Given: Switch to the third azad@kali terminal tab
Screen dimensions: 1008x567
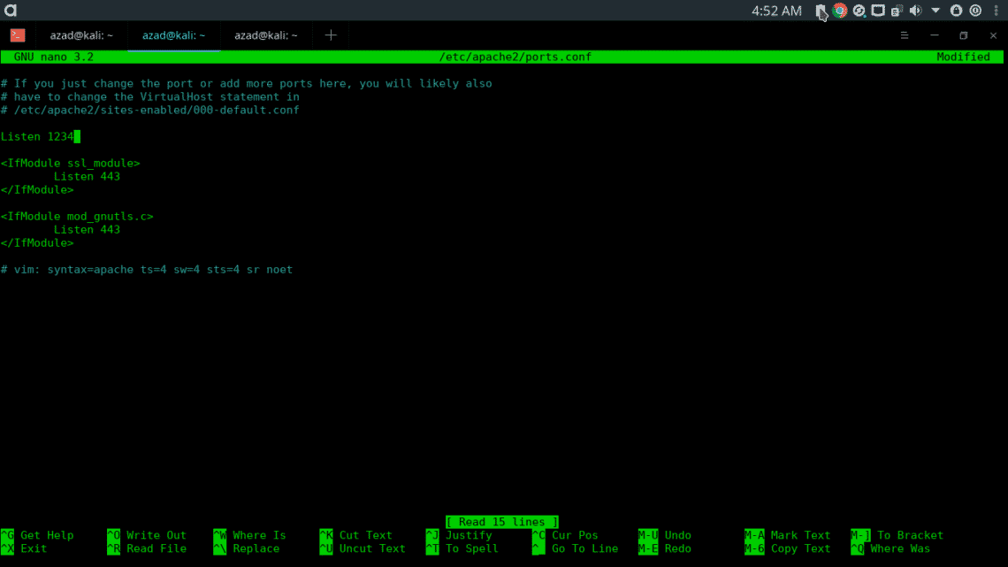Looking at the screenshot, I should (x=266, y=35).
